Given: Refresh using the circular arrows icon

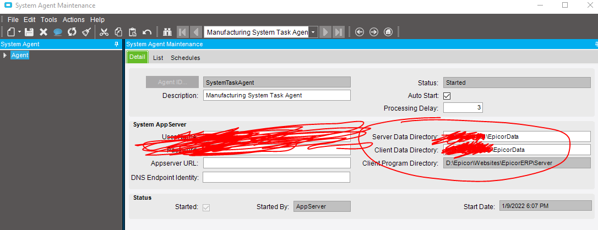Looking at the screenshot, I should pyautogui.click(x=72, y=32).
